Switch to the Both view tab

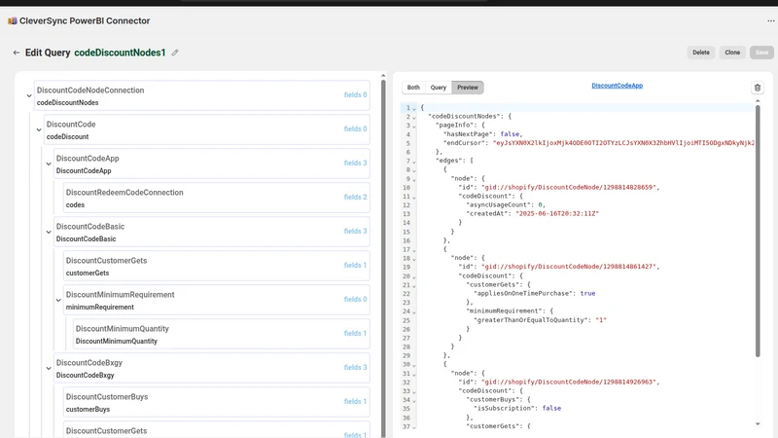pos(413,88)
